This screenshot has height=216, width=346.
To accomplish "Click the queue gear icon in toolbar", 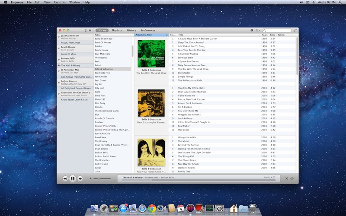I will (90, 30).
